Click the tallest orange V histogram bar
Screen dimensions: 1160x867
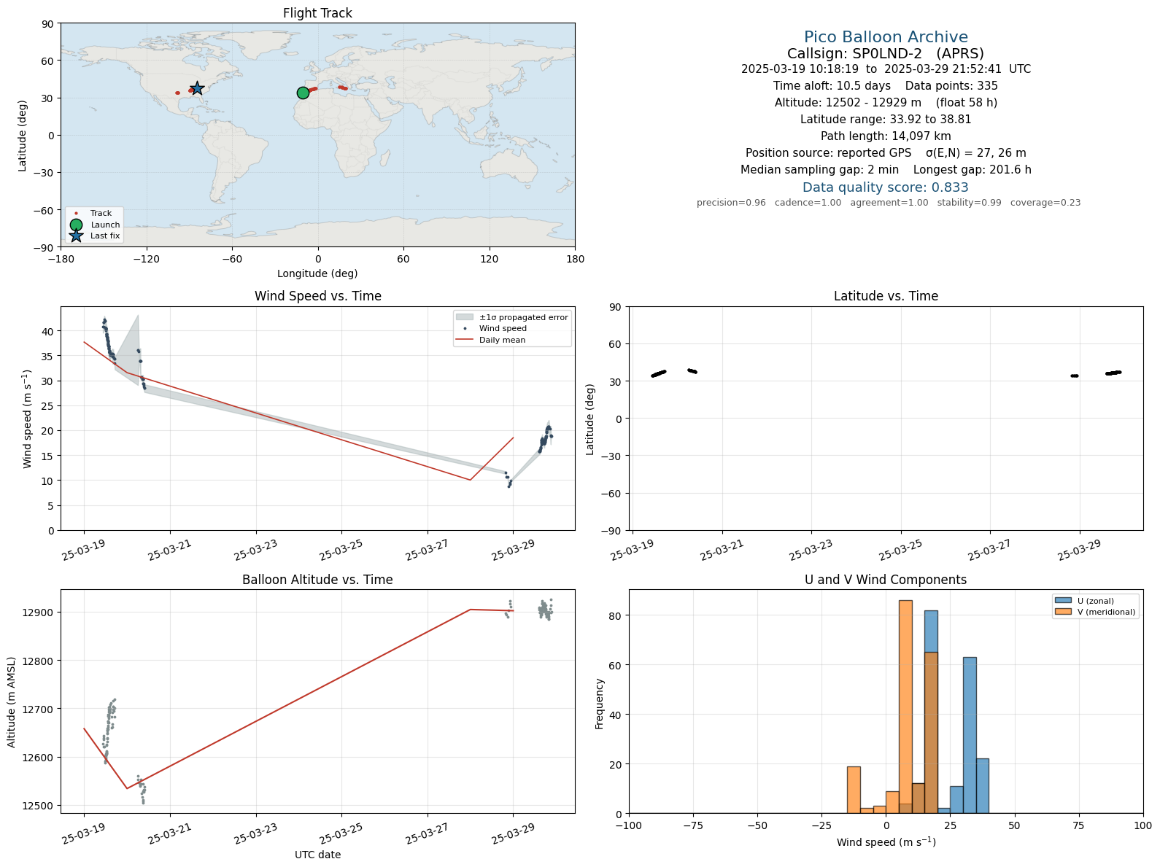(905, 707)
